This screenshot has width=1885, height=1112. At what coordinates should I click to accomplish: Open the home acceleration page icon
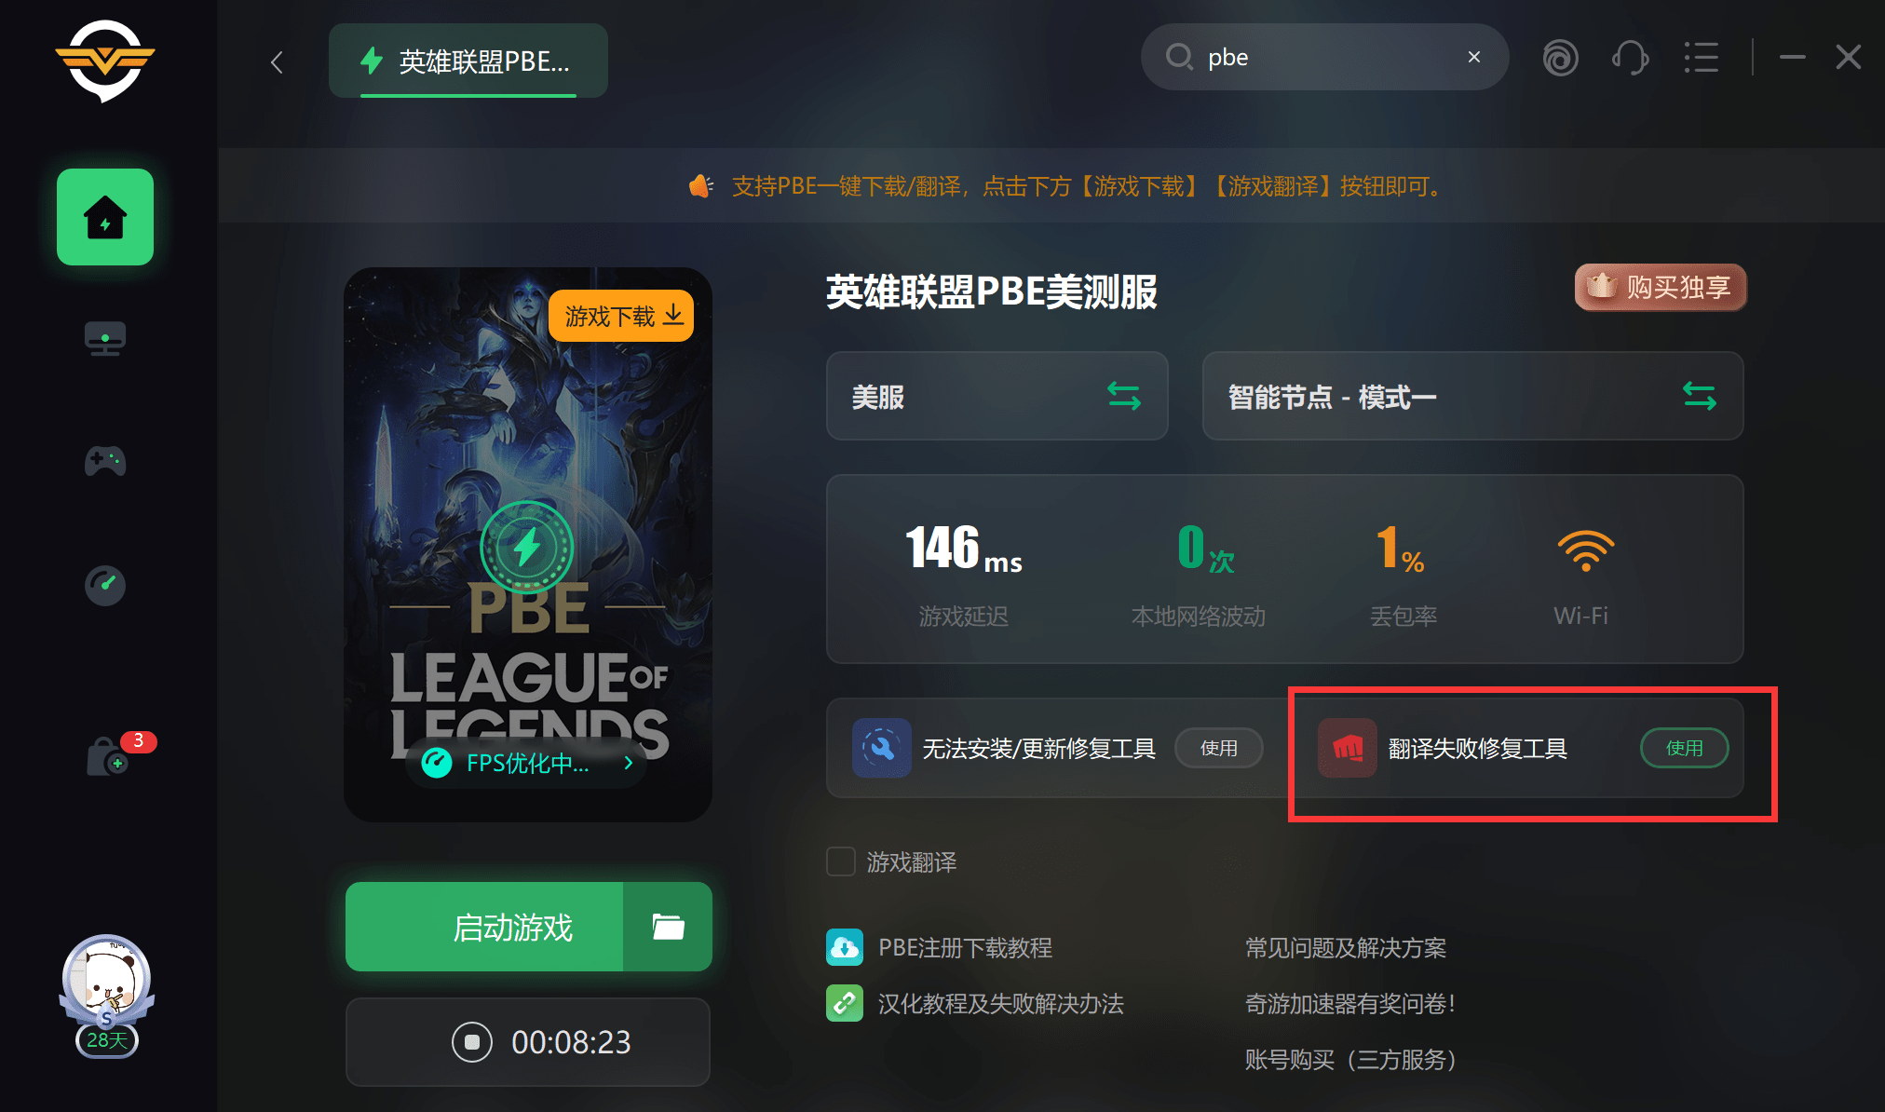point(105,217)
